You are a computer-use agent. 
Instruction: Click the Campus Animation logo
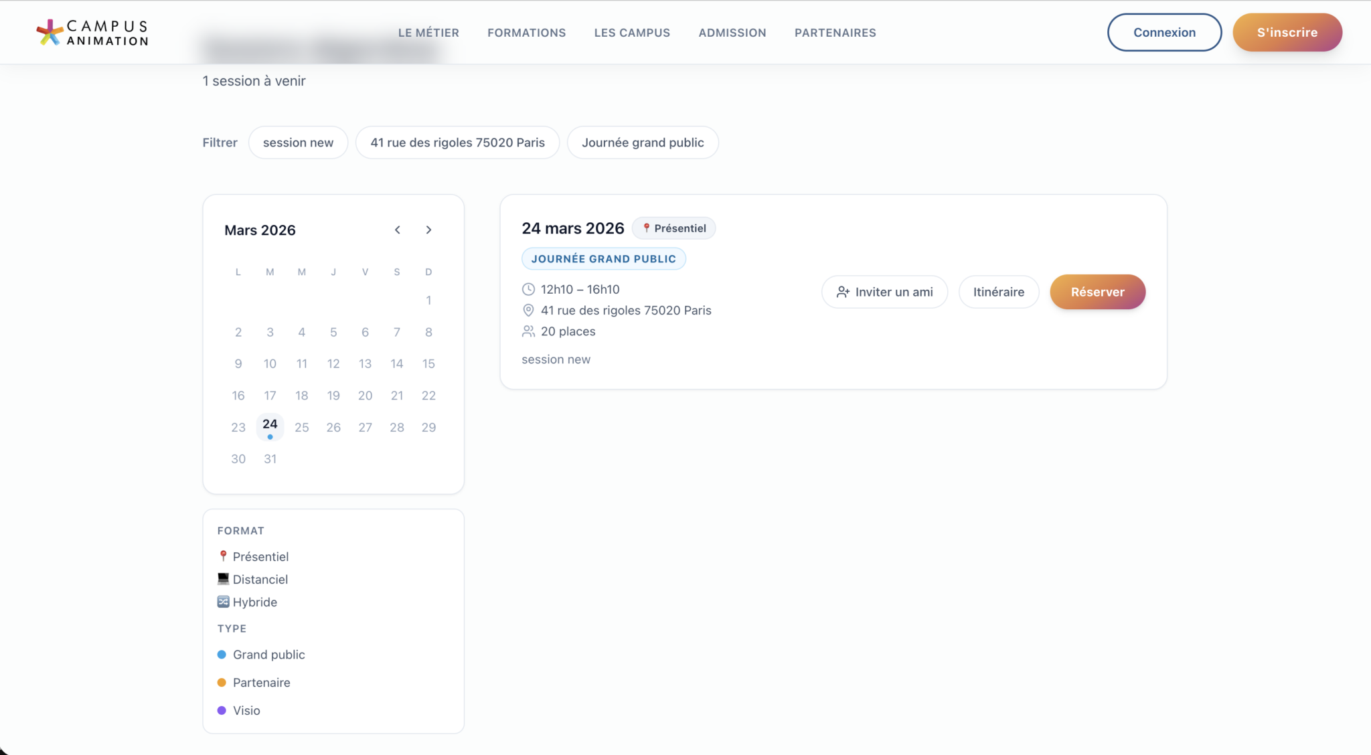tap(92, 32)
